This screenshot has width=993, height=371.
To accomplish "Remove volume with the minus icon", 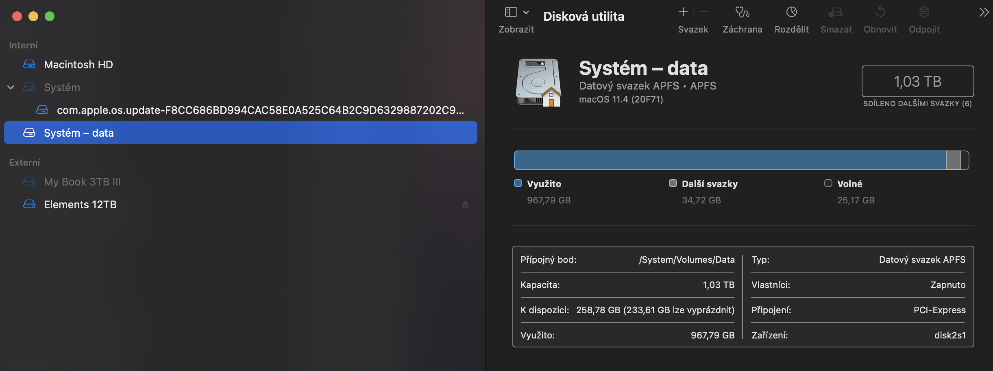I will (x=704, y=12).
